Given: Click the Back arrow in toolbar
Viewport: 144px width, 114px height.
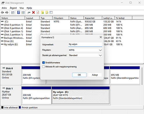Looking at the screenshot, I should click(2, 13).
